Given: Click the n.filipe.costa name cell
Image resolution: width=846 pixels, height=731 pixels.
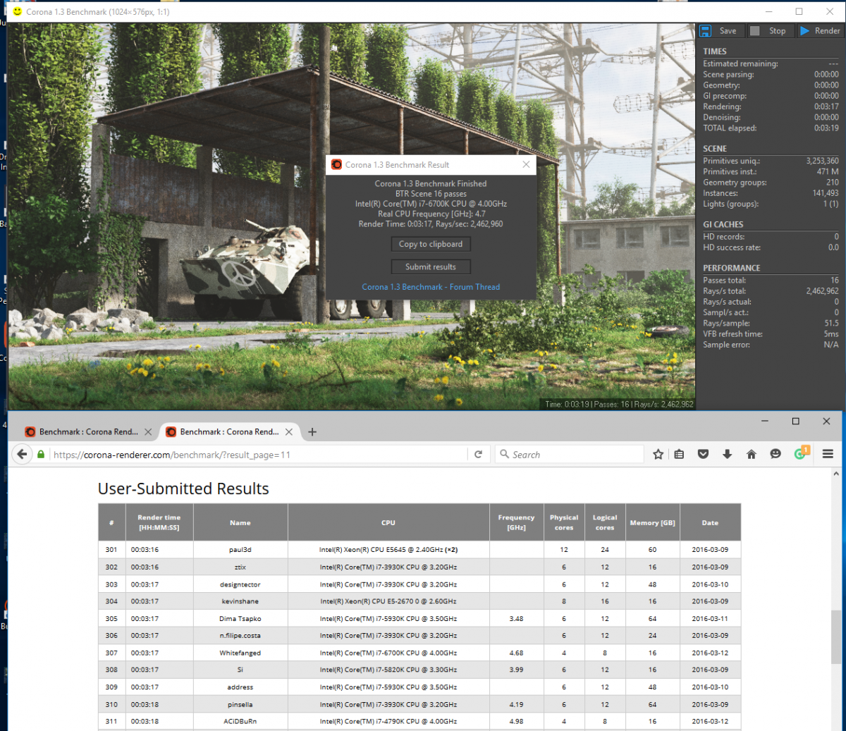Looking at the screenshot, I should pyautogui.click(x=240, y=636).
